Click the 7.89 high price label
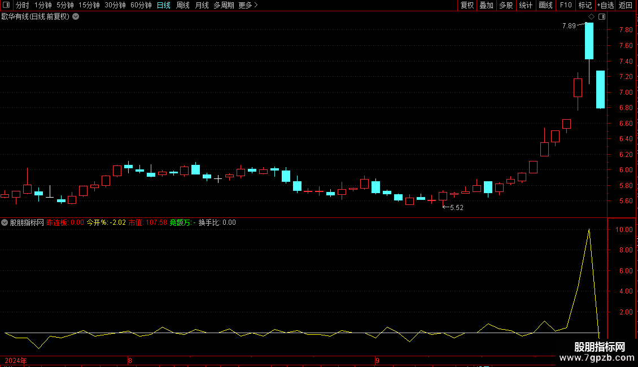 (569, 26)
